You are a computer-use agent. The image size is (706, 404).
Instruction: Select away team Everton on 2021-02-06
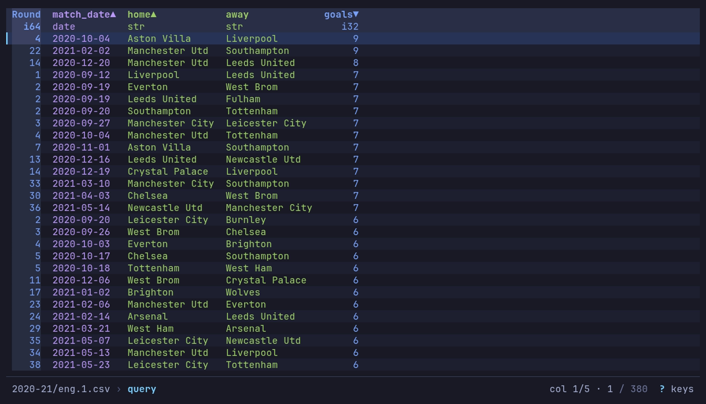pos(246,305)
